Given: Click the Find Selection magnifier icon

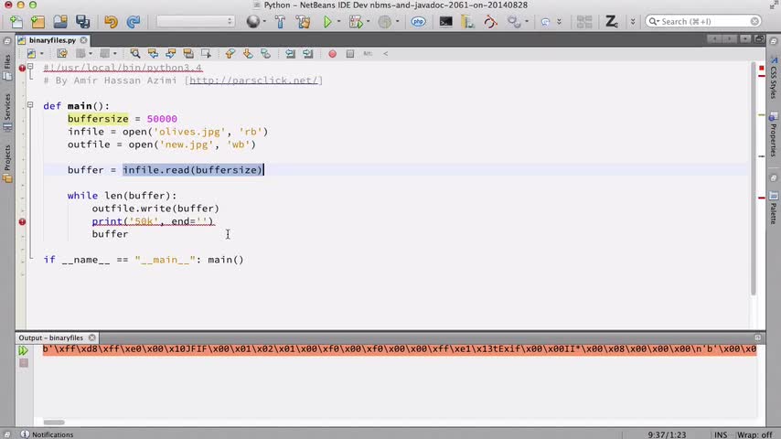Looking at the screenshot, I should pyautogui.click(x=135, y=53).
